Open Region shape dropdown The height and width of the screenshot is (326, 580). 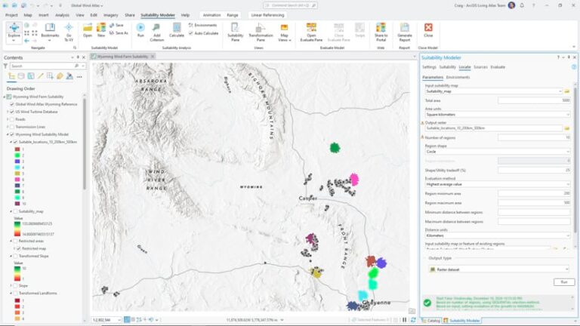point(498,152)
